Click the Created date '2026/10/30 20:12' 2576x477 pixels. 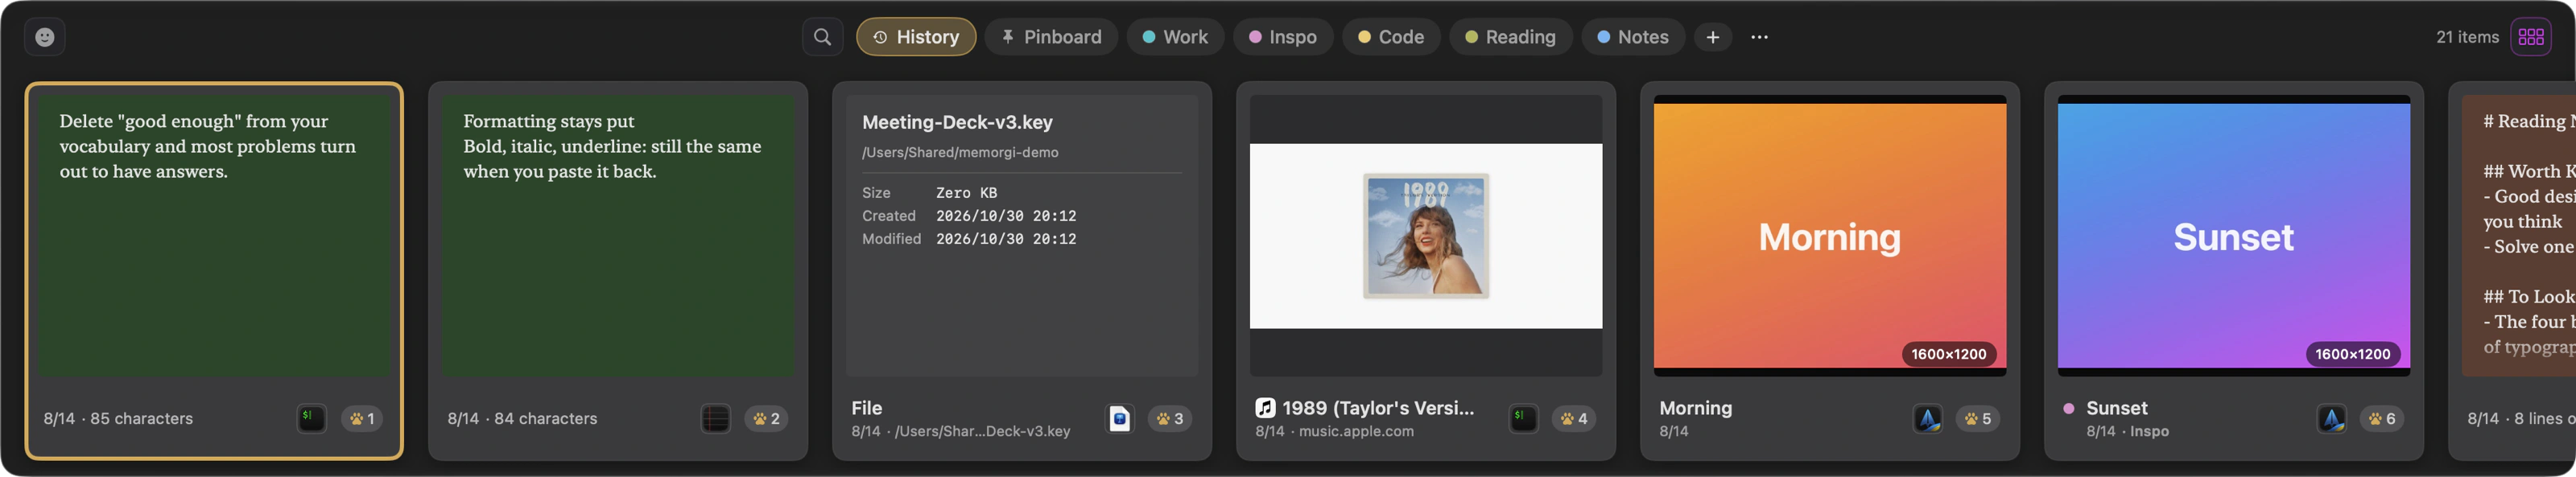click(x=1006, y=216)
